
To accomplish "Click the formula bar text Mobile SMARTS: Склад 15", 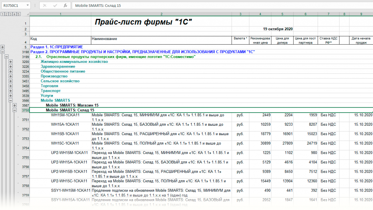I will (98, 5).
